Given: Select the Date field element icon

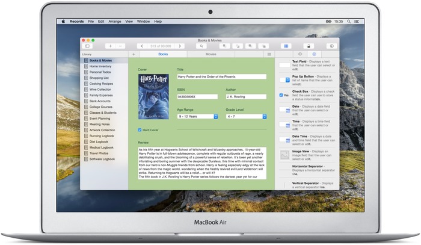Looking at the screenshot, I should point(284,110).
